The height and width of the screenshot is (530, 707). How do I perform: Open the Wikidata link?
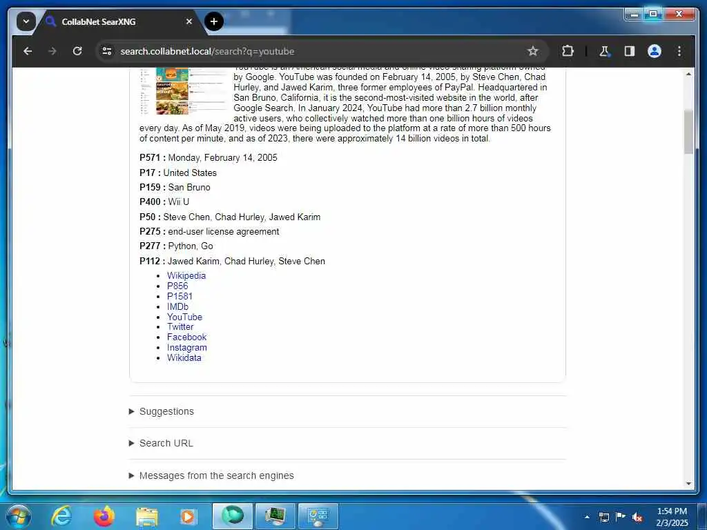[x=184, y=358]
